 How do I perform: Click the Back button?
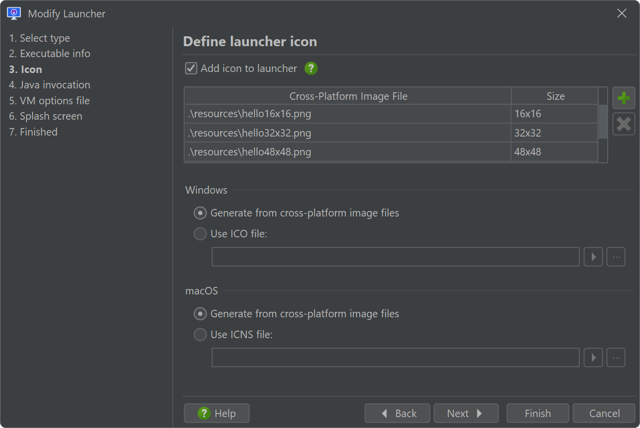pos(398,413)
